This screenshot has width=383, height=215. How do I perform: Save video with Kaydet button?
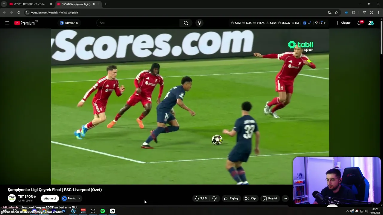click(x=270, y=198)
